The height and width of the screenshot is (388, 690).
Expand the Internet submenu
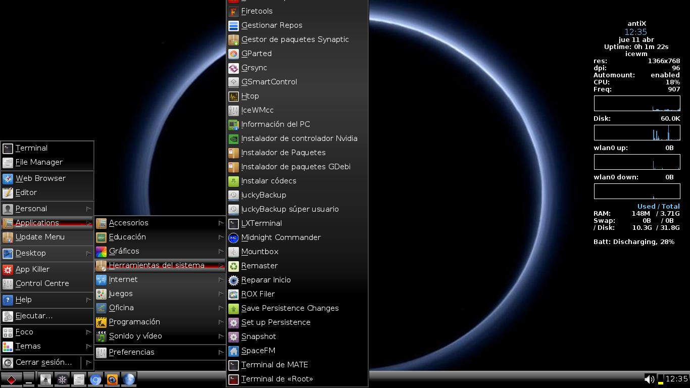[x=124, y=279]
